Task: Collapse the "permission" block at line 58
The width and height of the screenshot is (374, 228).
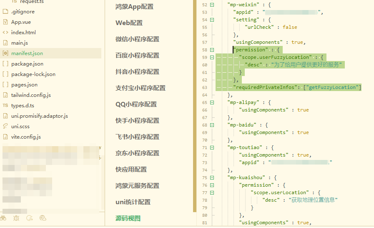Action: [212, 50]
